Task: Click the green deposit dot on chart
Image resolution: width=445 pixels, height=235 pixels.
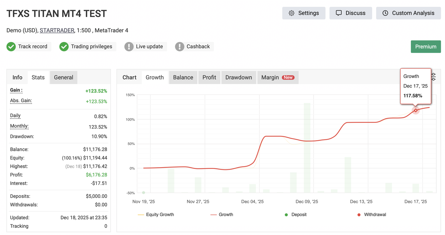Action: pyautogui.click(x=144, y=193)
